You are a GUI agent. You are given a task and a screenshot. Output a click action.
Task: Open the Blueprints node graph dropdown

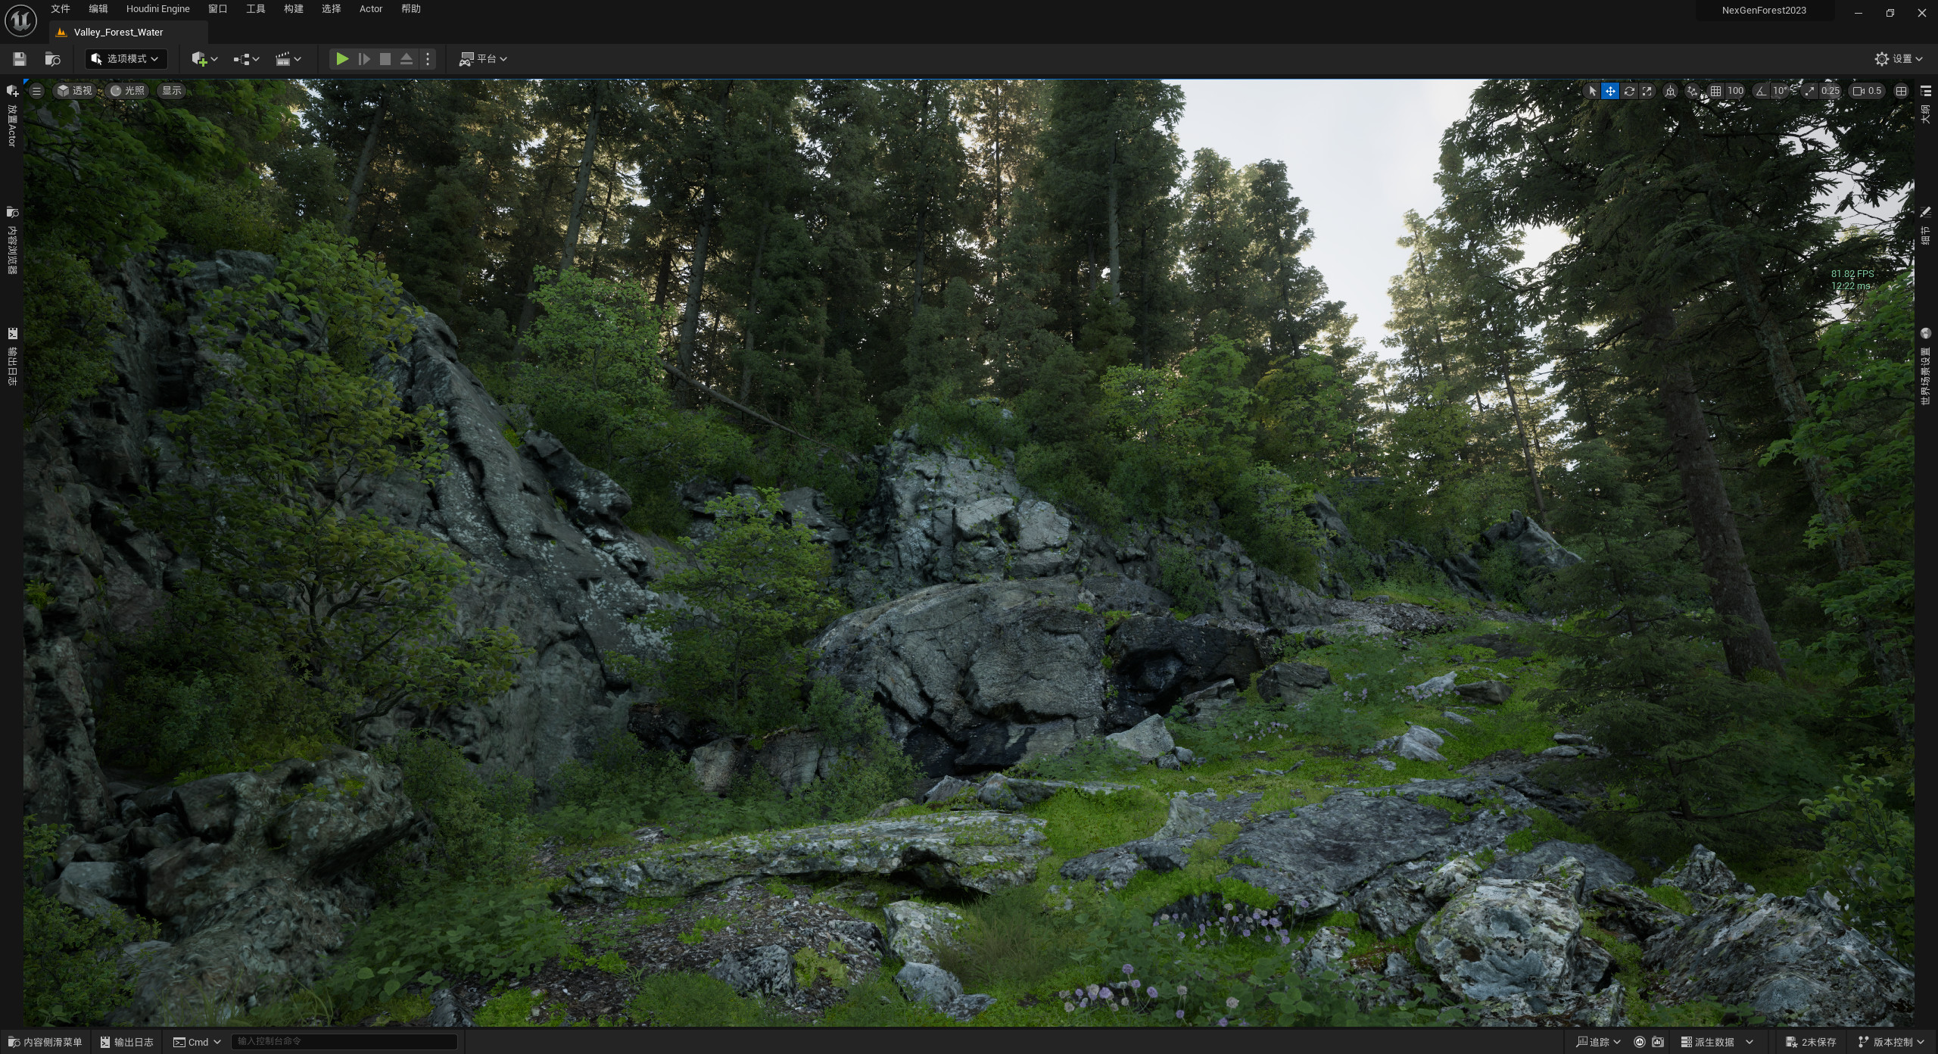click(x=246, y=59)
